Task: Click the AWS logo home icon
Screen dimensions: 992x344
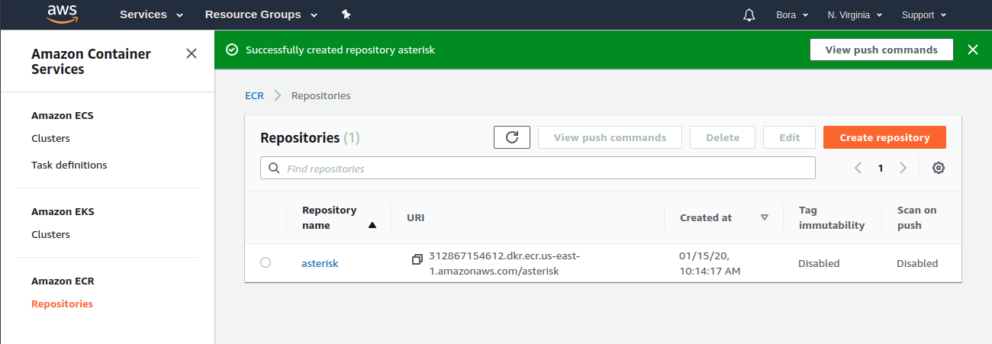Action: [x=62, y=14]
